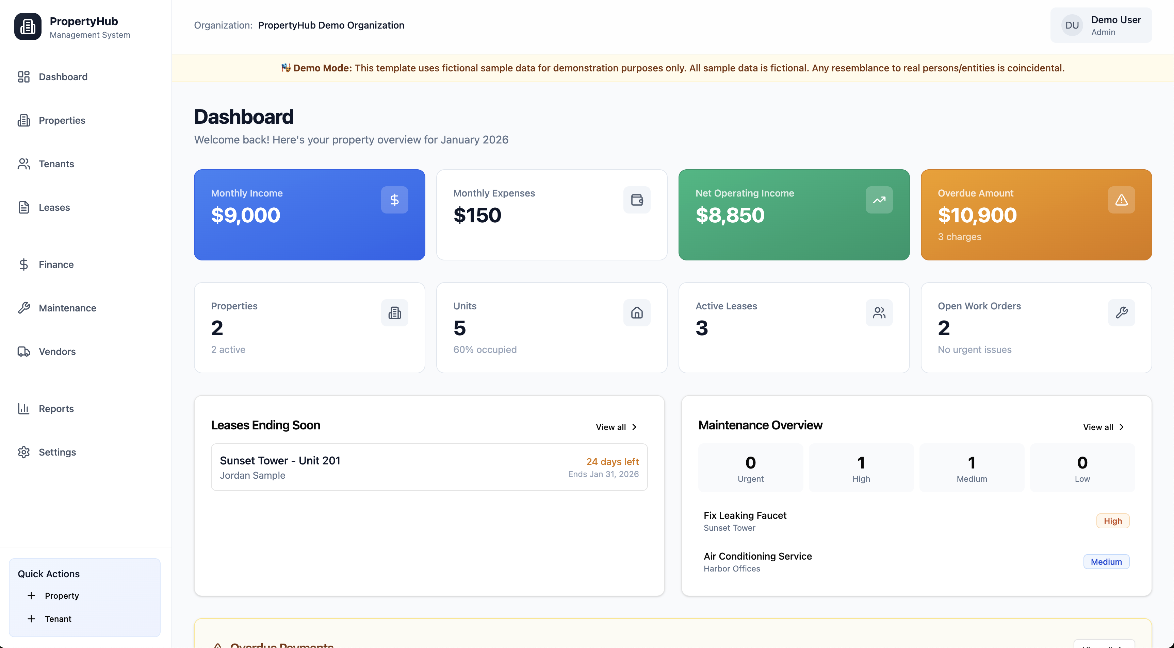Open the Demo User Admin profile menu
1174x648 pixels.
click(x=1101, y=25)
